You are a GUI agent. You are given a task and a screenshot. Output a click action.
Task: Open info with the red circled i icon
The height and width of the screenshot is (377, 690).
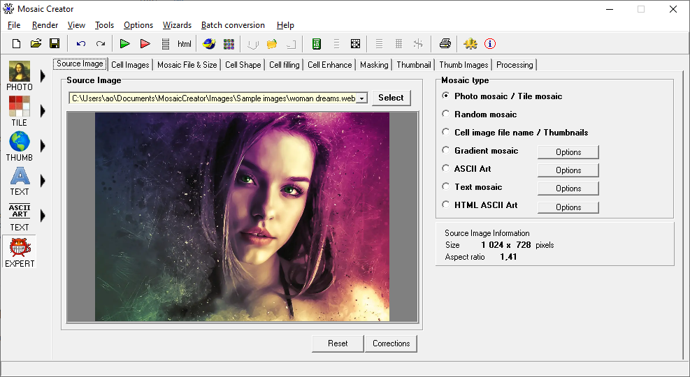click(490, 43)
